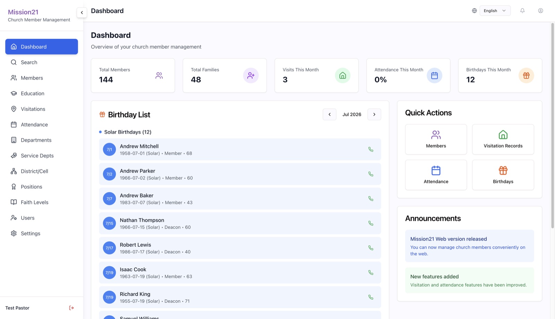
Task: Click the Jul 2026 month label
Action: click(352, 114)
